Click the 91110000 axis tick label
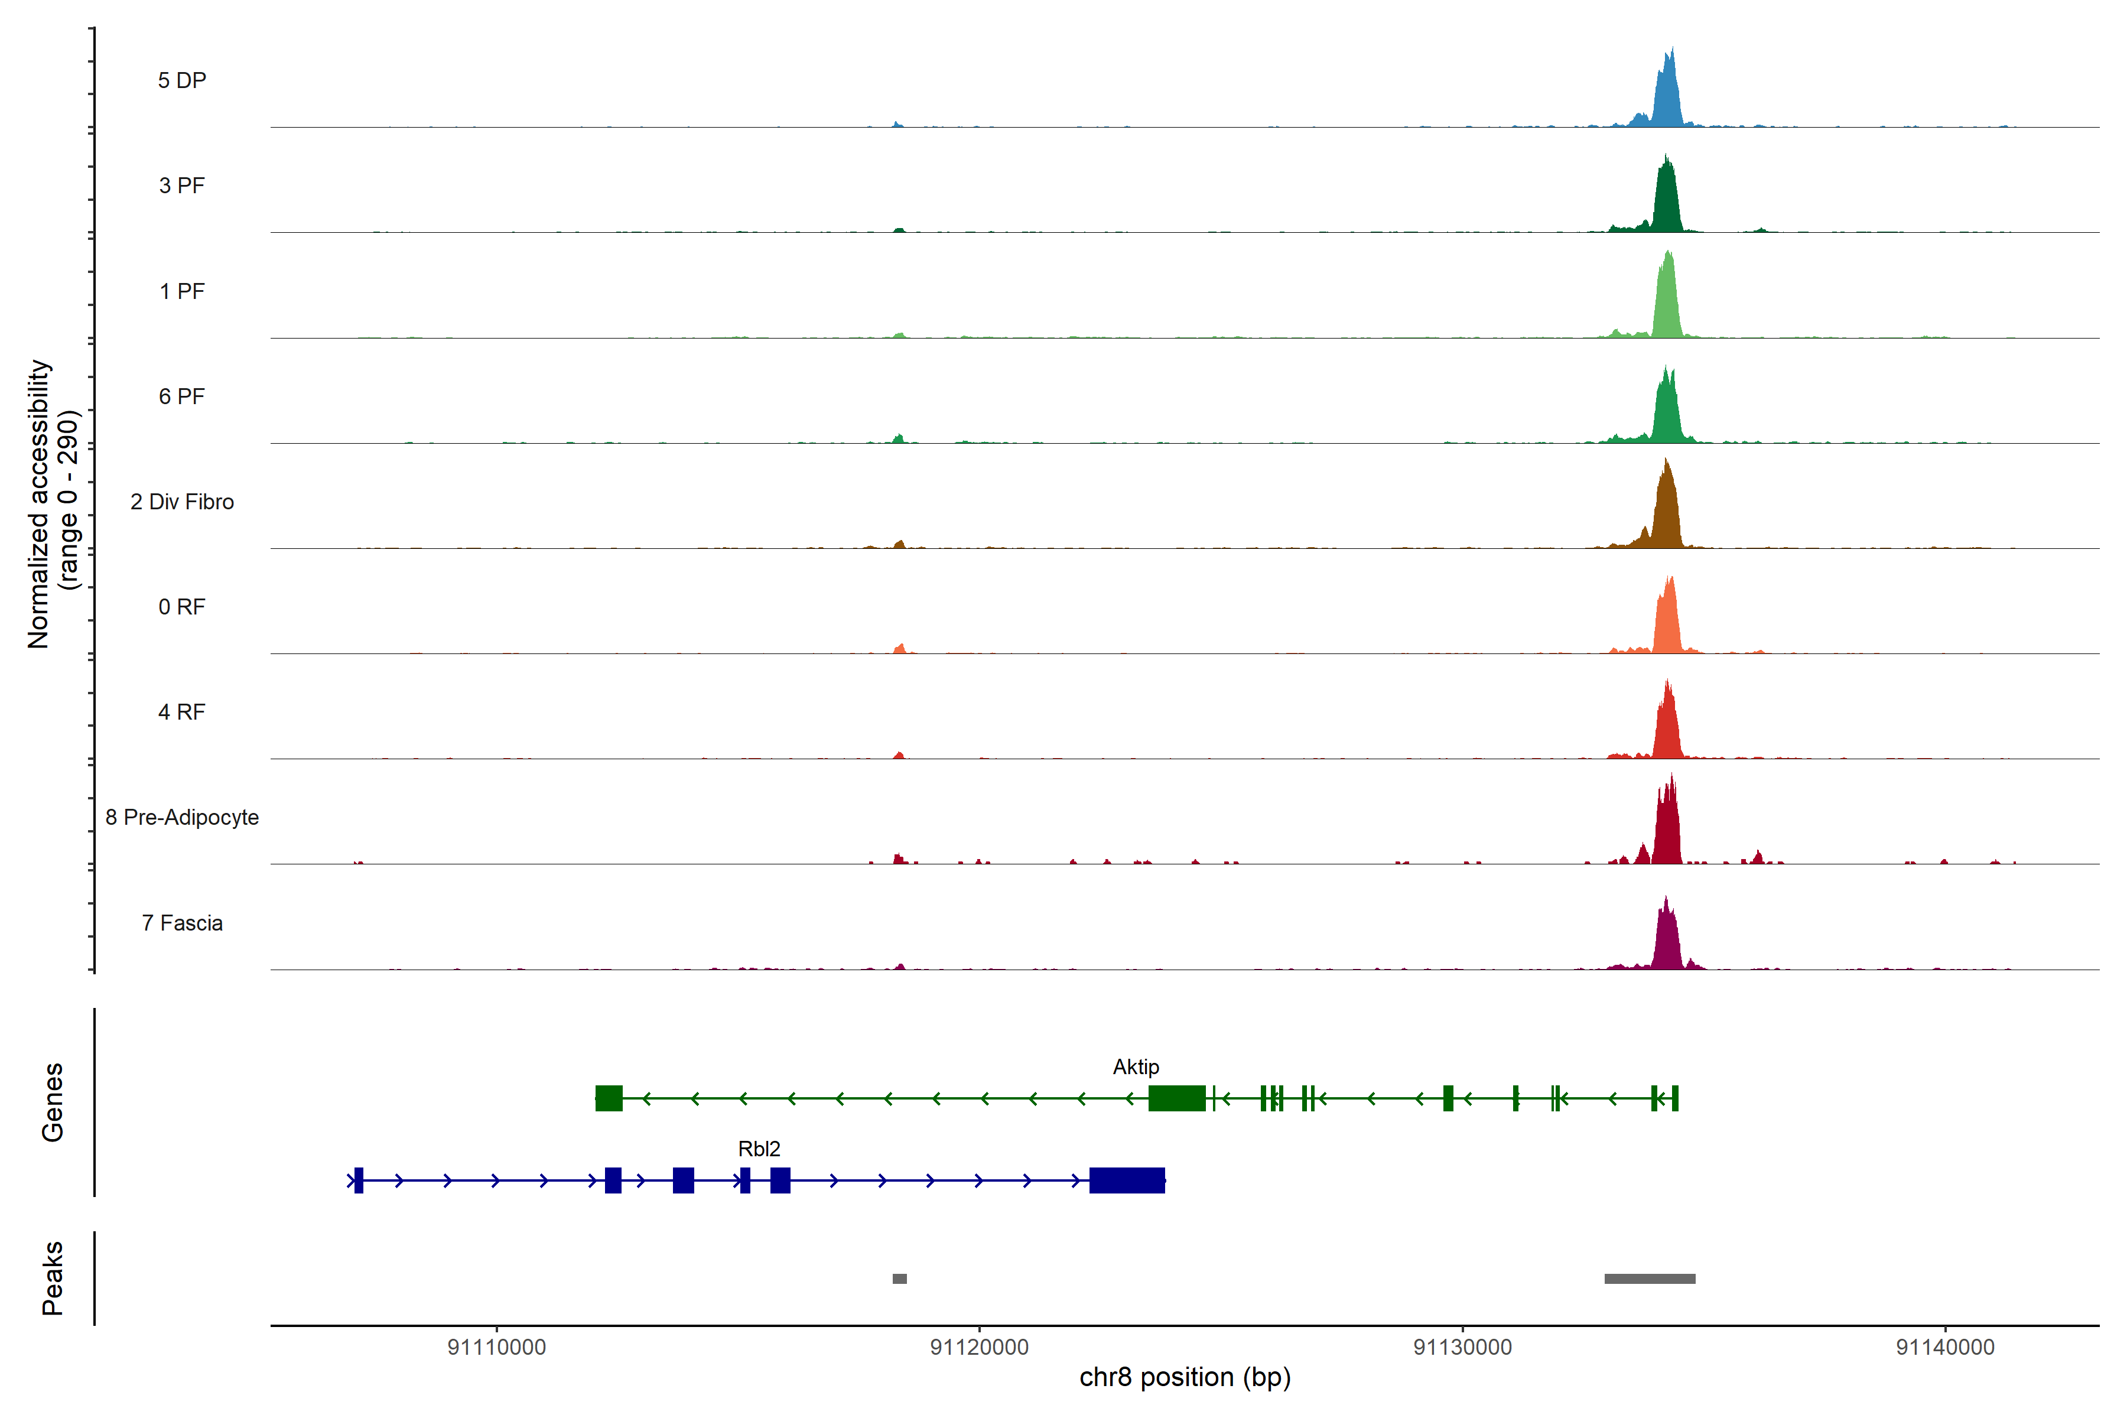2127x1418 pixels. (x=496, y=1347)
